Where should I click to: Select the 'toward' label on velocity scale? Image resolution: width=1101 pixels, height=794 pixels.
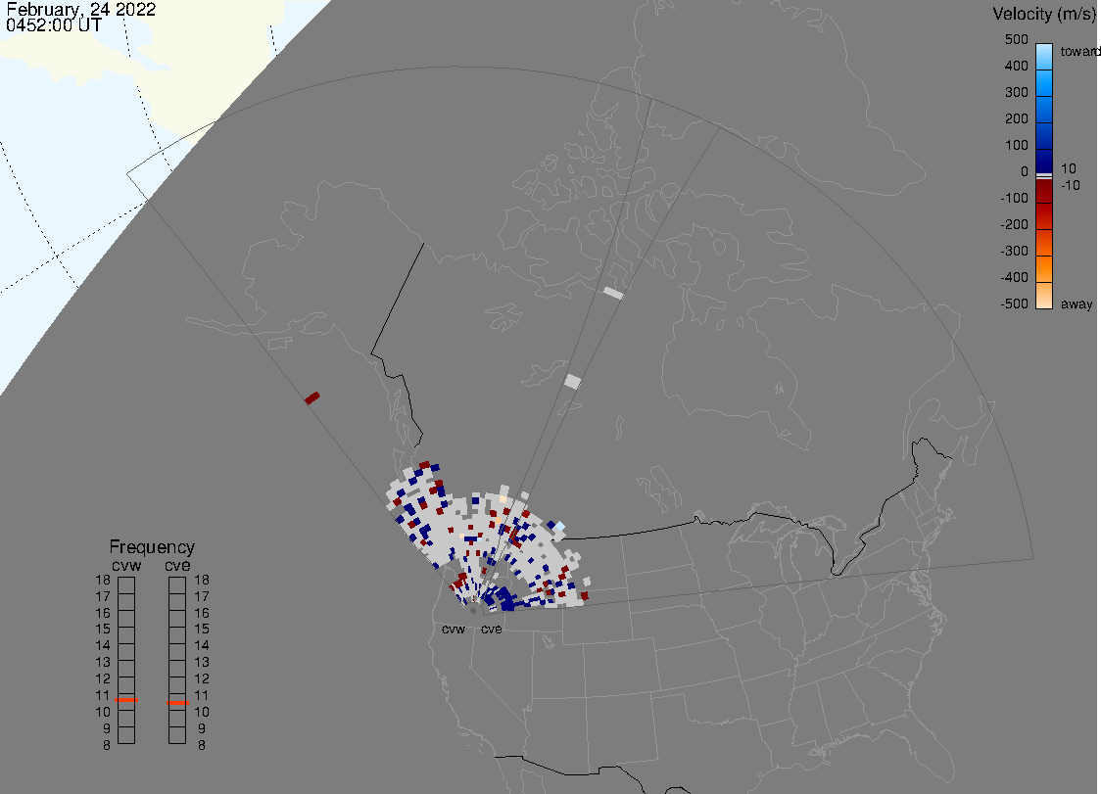point(1079,51)
